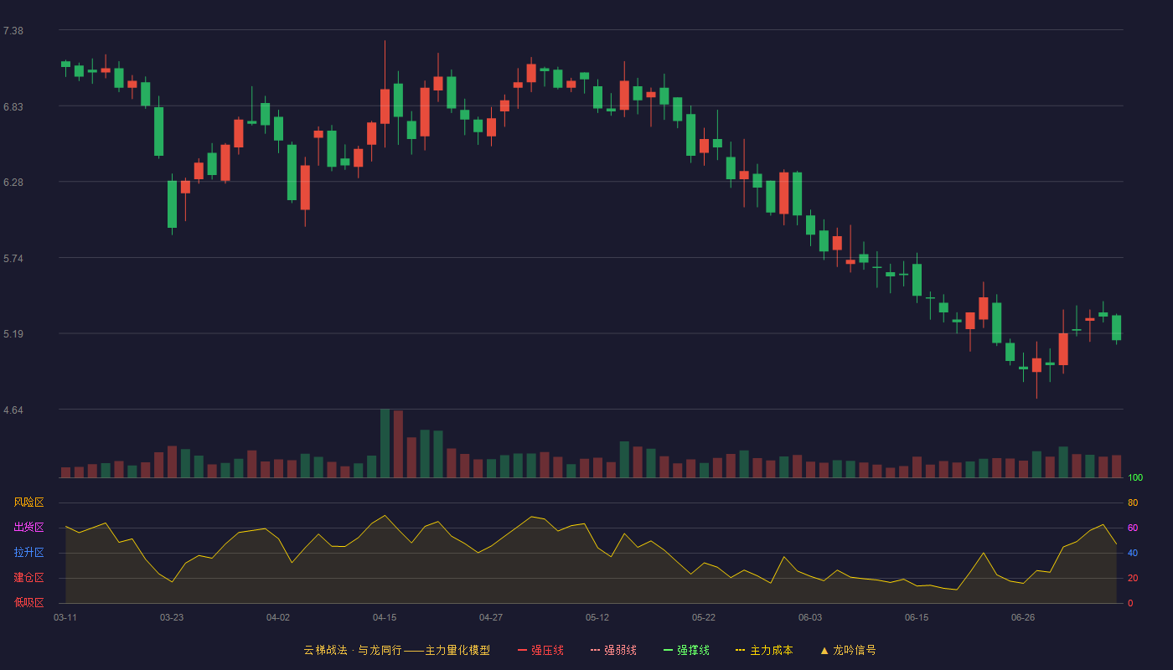Select the 拉升区 zone label
Image resolution: width=1173 pixels, height=670 pixels.
click(x=28, y=553)
